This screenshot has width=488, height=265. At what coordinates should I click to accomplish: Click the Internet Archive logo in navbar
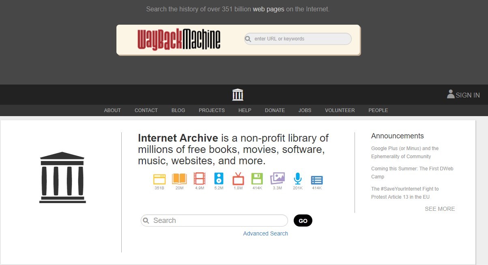(238, 95)
